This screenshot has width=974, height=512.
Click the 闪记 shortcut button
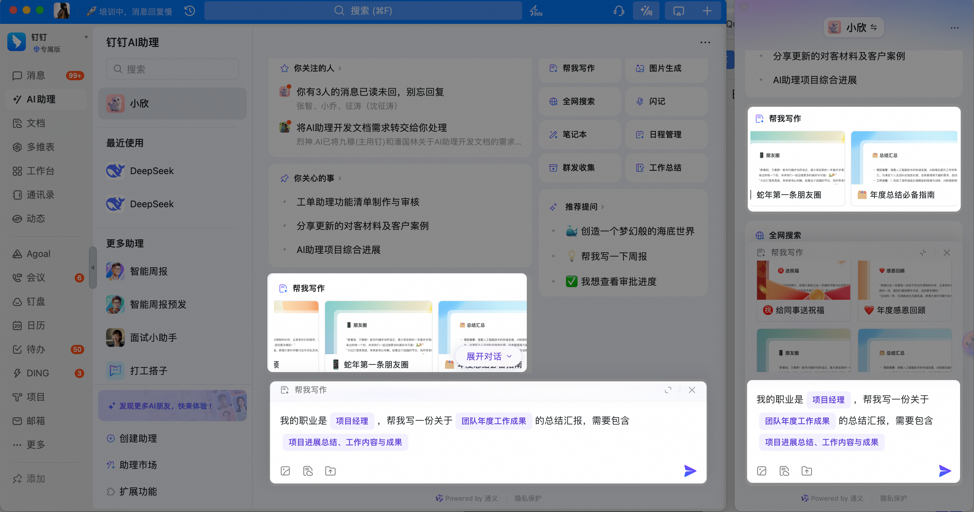(666, 101)
